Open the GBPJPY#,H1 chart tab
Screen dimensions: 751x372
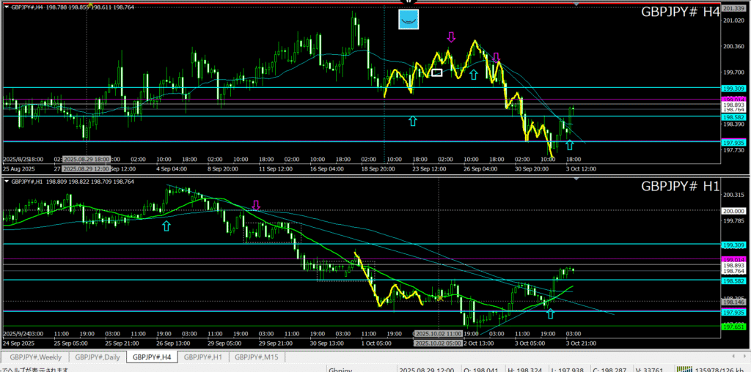[202, 357]
